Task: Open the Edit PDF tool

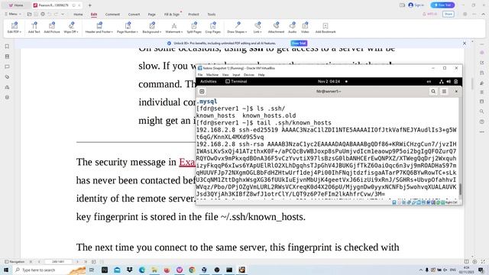Action: (x=15, y=27)
